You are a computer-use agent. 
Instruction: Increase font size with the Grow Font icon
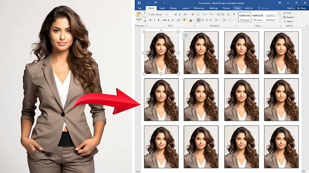pos(176,15)
